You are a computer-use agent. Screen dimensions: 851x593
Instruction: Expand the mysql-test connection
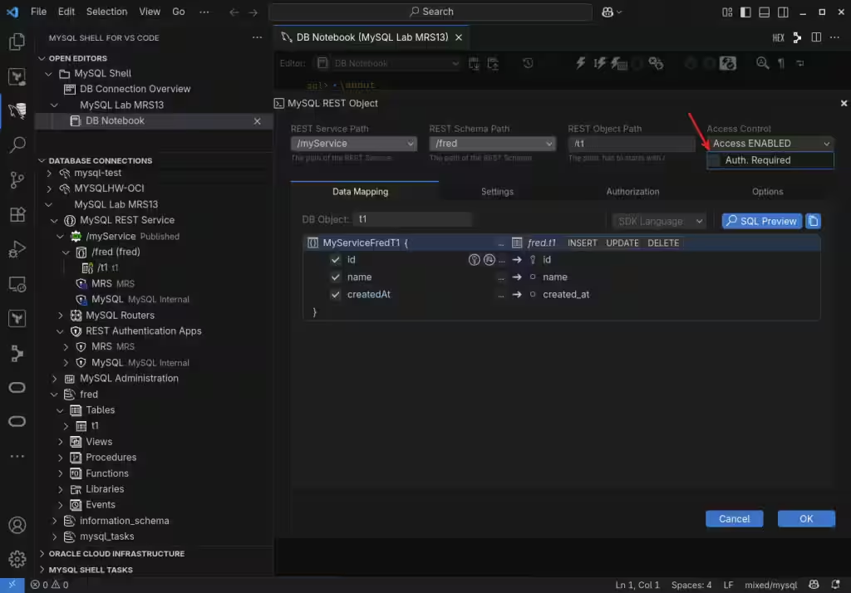(x=49, y=173)
